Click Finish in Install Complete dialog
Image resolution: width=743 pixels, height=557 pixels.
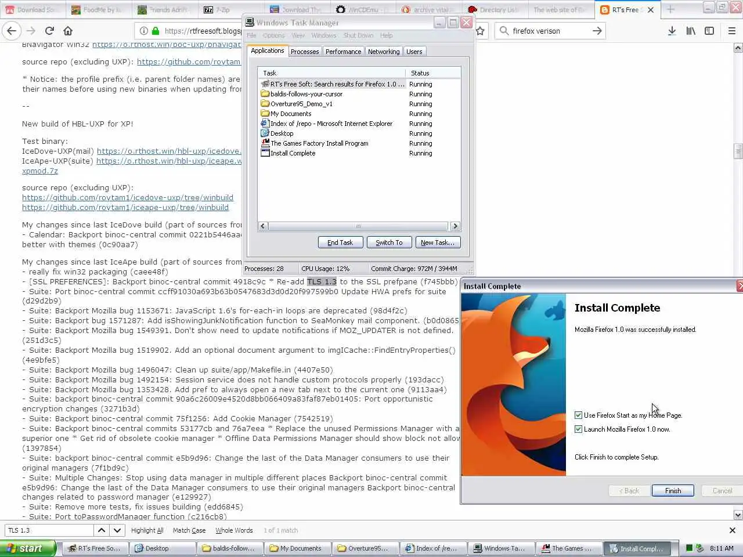tap(673, 491)
